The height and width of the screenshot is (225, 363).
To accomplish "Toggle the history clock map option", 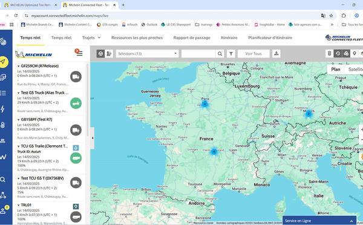I will coord(338,54).
